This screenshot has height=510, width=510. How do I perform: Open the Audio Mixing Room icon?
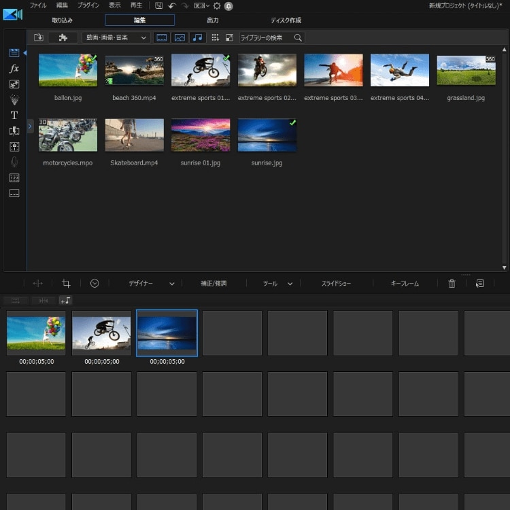(x=14, y=147)
